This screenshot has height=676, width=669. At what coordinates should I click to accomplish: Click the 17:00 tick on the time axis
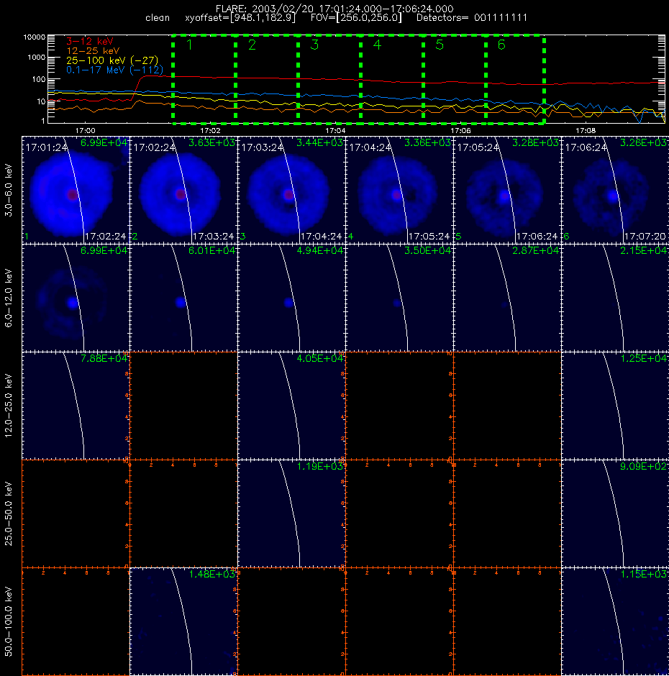tap(85, 131)
